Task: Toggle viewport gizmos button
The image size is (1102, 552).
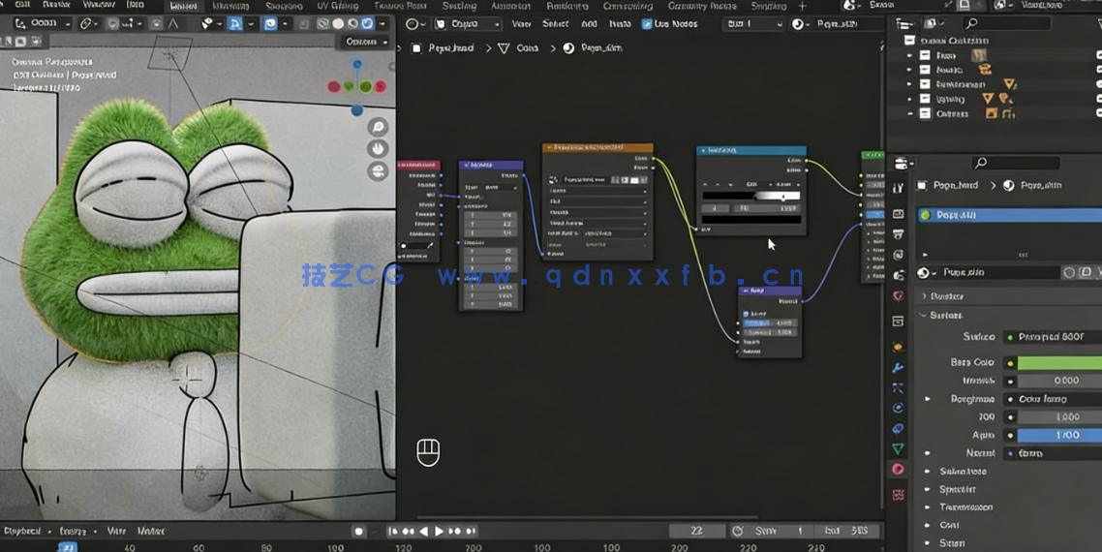Action: [x=234, y=24]
